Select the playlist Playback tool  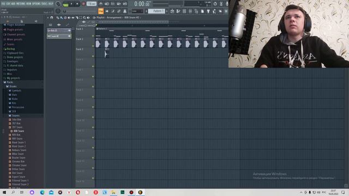coord(88,17)
